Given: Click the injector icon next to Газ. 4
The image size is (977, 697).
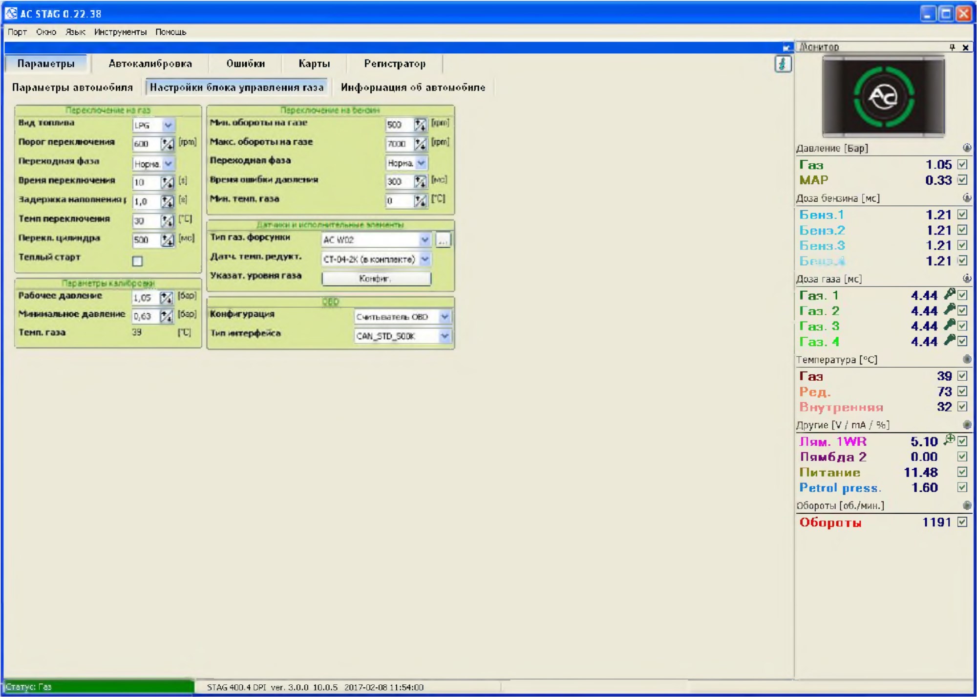Looking at the screenshot, I should coord(949,340).
